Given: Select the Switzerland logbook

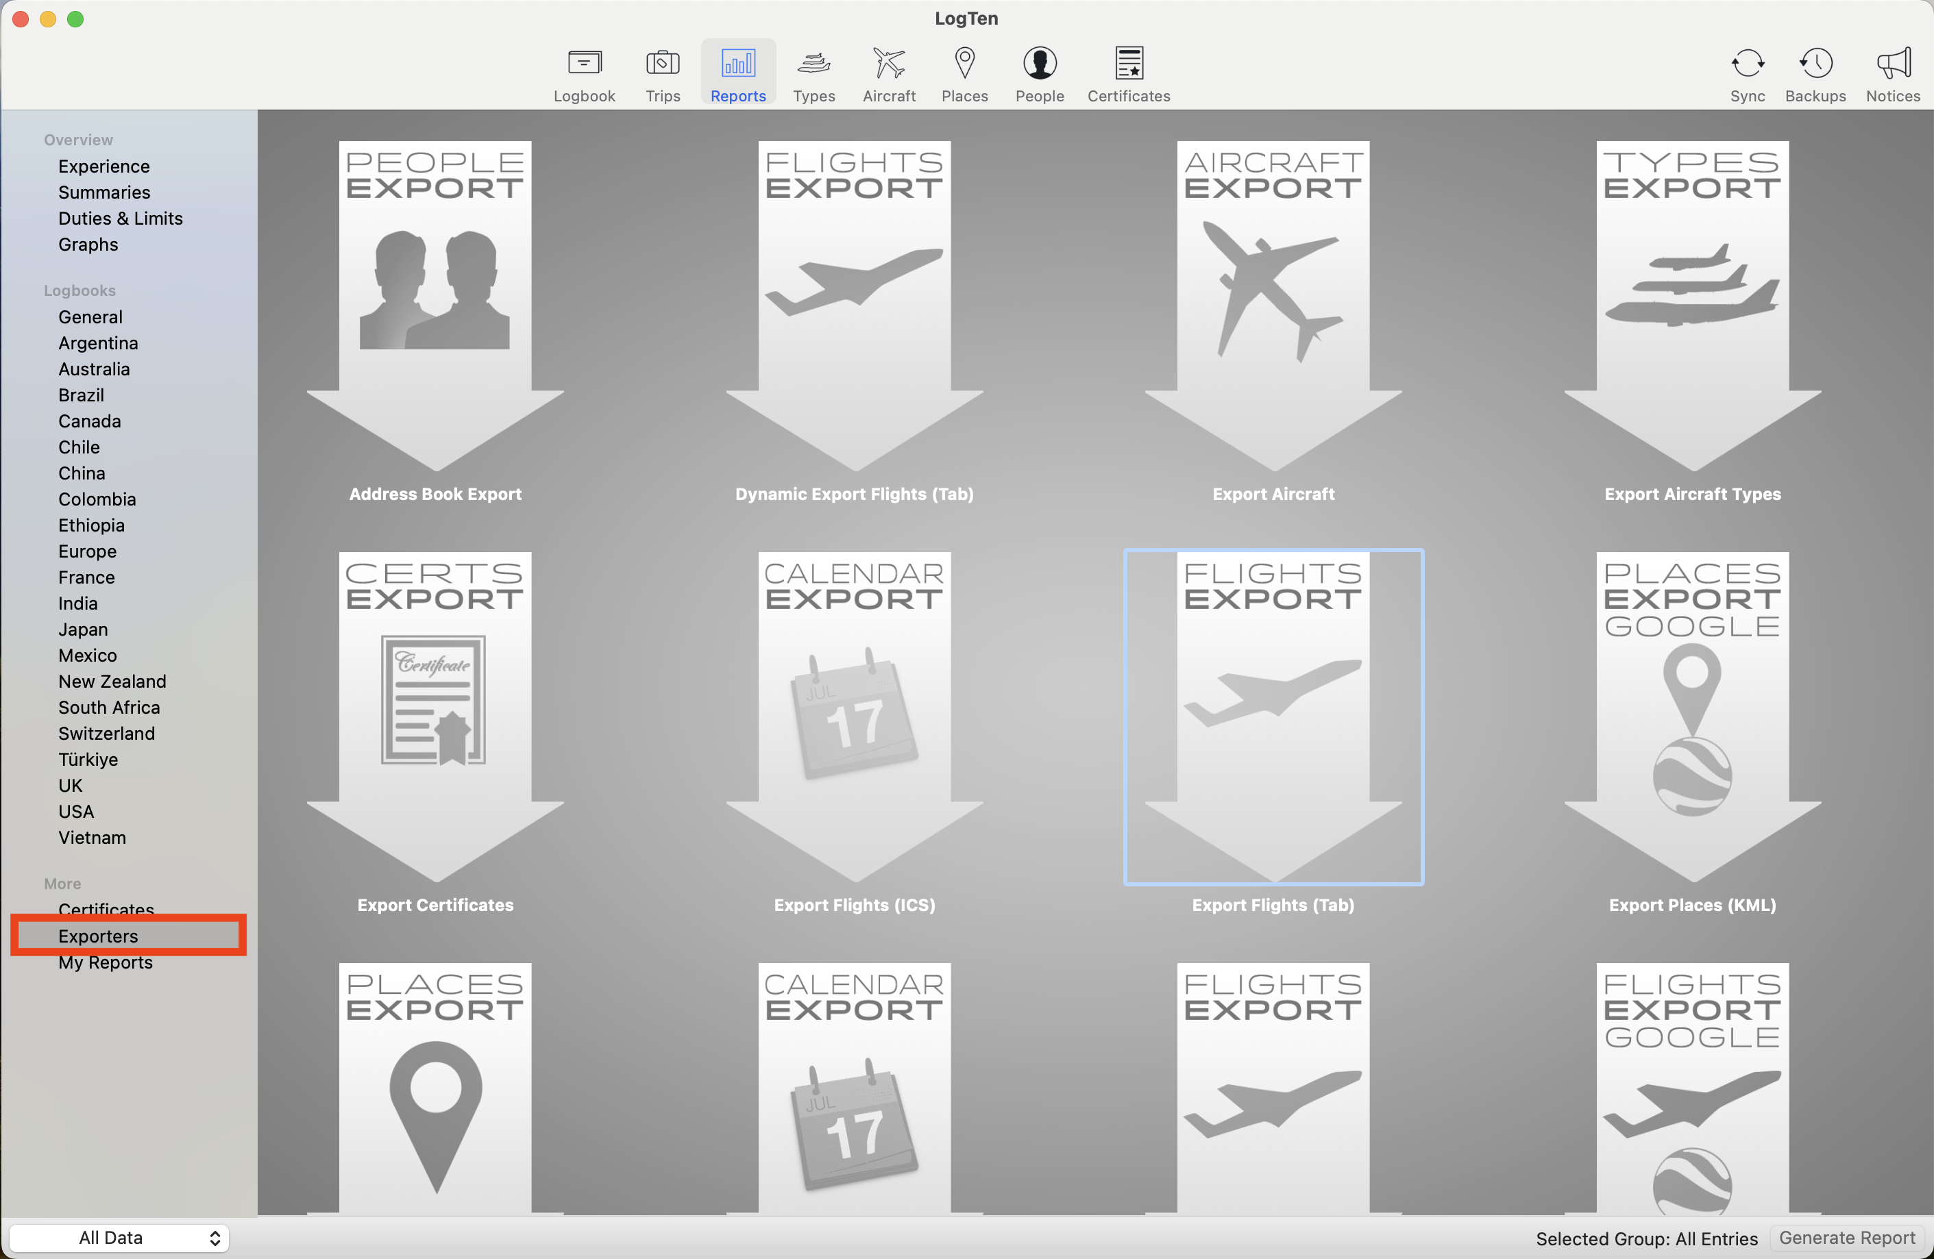Looking at the screenshot, I should tap(106, 734).
